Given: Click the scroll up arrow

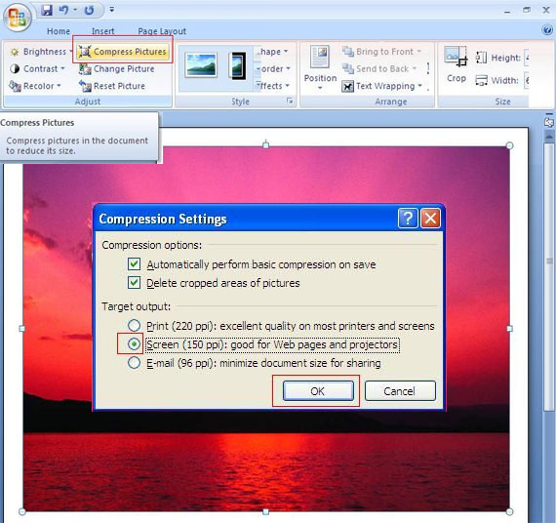Looking at the screenshot, I should point(549,136).
